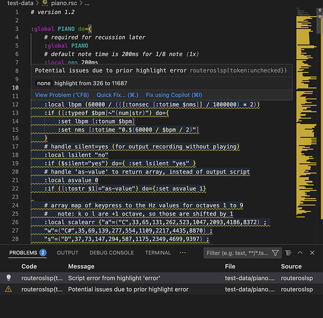Screen dimensions: 323x318
Task: Select 'Script error from highlight' problem row
Action: [x=161, y=278]
